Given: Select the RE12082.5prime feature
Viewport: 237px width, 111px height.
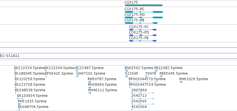Looking at the screenshot, I should pos(168,68).
